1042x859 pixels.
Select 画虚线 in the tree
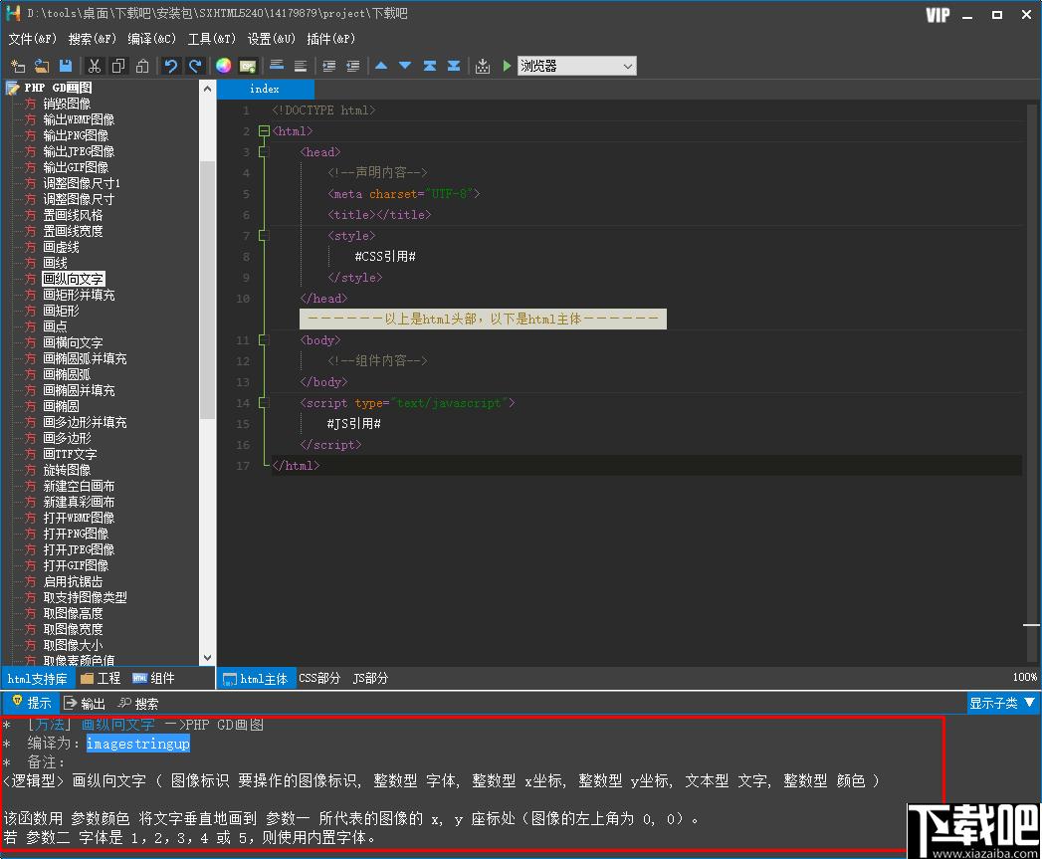[61, 247]
